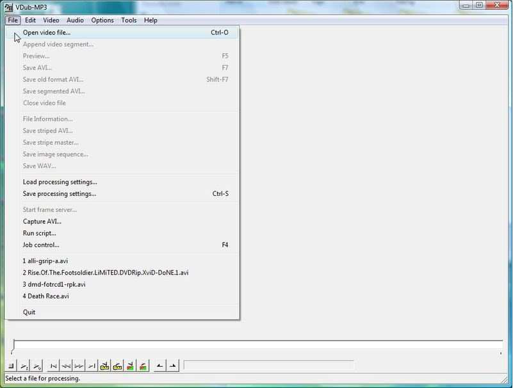
Task: Open Capture AVI... mode
Action: (122, 222)
